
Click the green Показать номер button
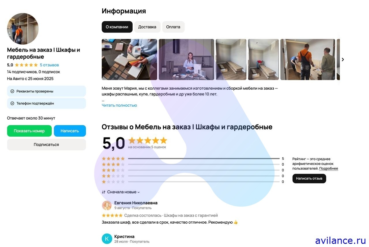29,131
